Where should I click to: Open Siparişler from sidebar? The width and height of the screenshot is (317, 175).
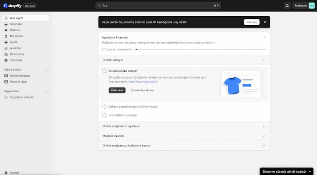pyautogui.click(x=16, y=24)
